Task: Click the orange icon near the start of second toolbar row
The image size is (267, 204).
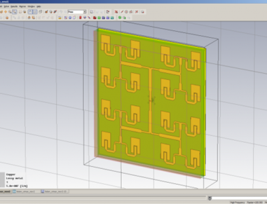Action: [7, 18]
